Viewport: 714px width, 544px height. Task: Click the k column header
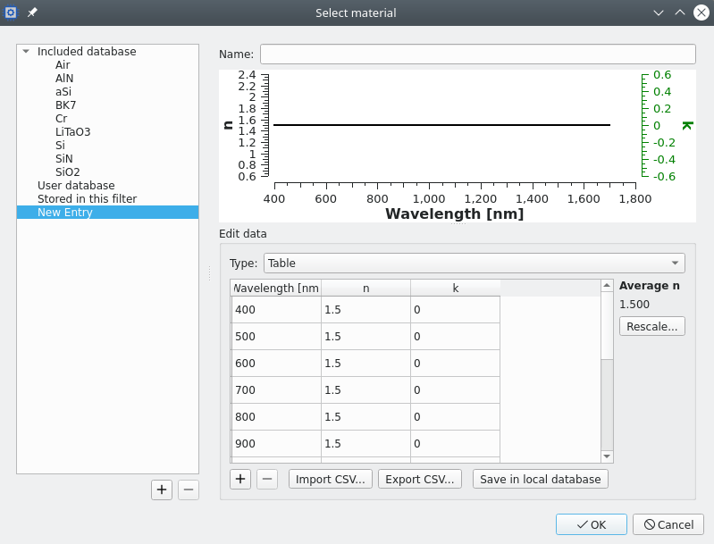coord(456,289)
